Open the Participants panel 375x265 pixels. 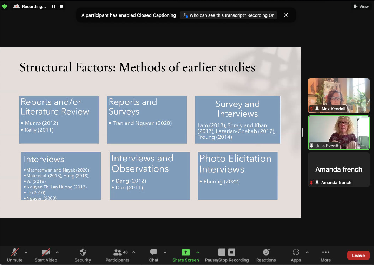pyautogui.click(x=118, y=252)
